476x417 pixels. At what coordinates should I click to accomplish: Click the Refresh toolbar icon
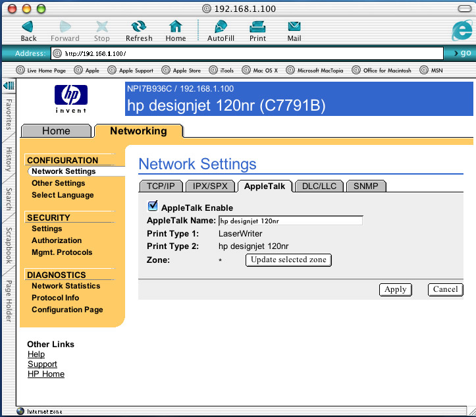(139, 27)
